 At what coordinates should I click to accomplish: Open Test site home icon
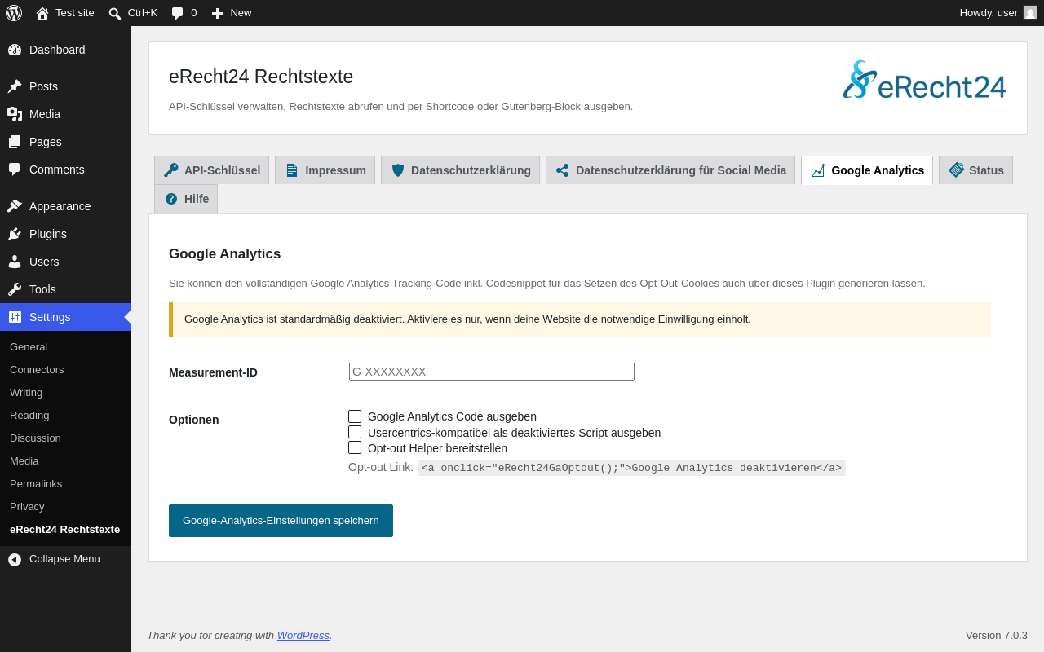pos(42,13)
